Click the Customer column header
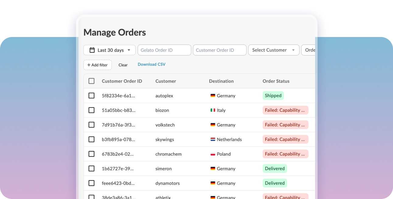The height and width of the screenshot is (199, 393). (166, 81)
